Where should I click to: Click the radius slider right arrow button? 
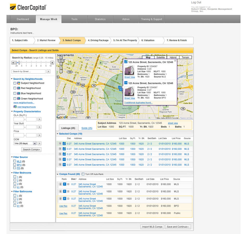pos(52,63)
